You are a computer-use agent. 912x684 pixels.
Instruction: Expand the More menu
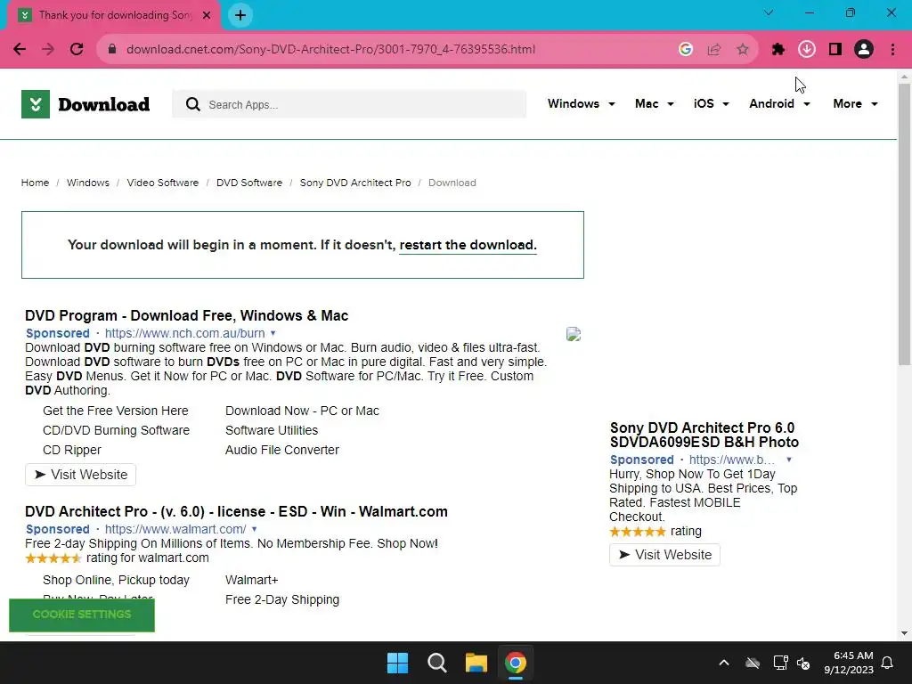(855, 103)
